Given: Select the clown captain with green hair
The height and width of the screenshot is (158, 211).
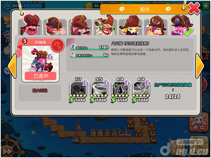Looking at the screenshot, I should [x=105, y=26].
